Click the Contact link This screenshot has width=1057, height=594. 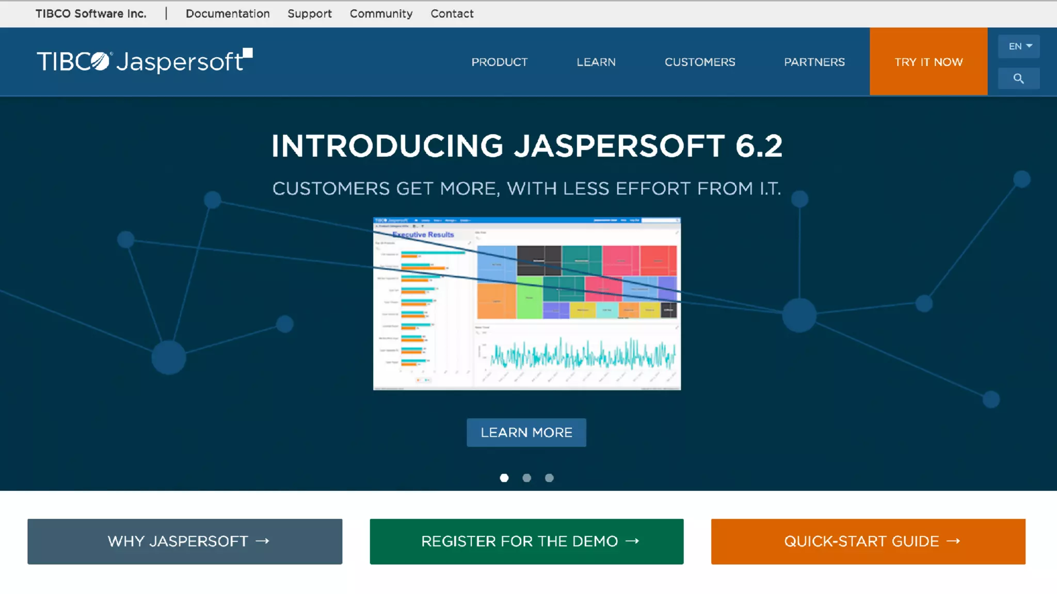452,14
